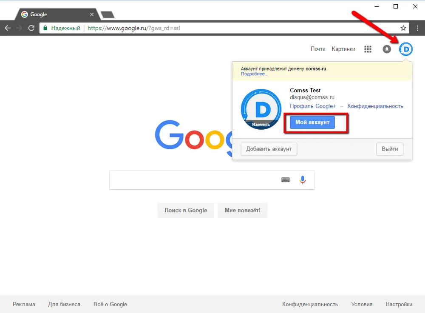Click the Поиск в Google button
Screen dimensions: 425x313
click(186, 210)
